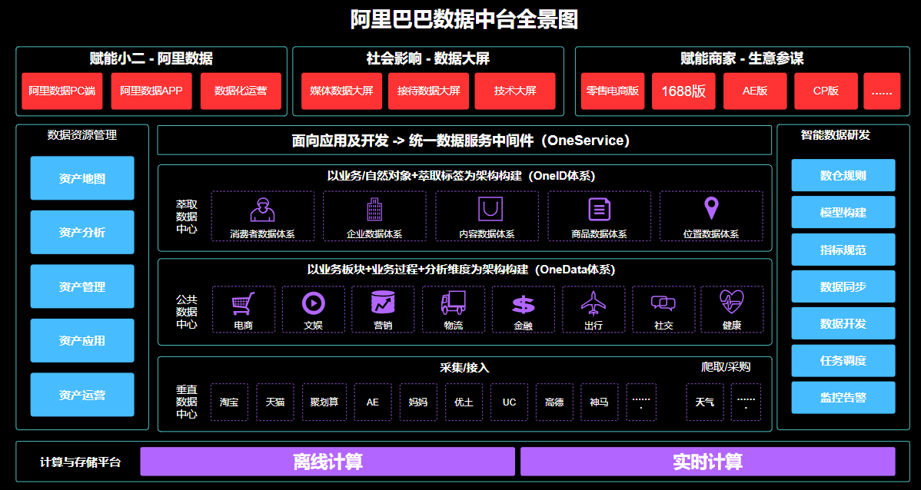This screenshot has height=490, width=921.
Task: Select the 任务调度 block
Action: [843, 360]
